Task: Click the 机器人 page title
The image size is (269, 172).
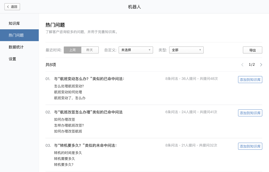Action: 134,7
